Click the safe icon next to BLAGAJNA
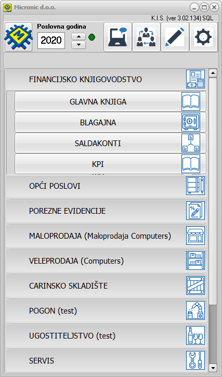Viewport: 222px width, 377px height. pyautogui.click(x=191, y=122)
